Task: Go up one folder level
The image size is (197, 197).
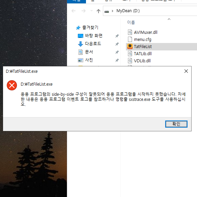Action: (98, 11)
